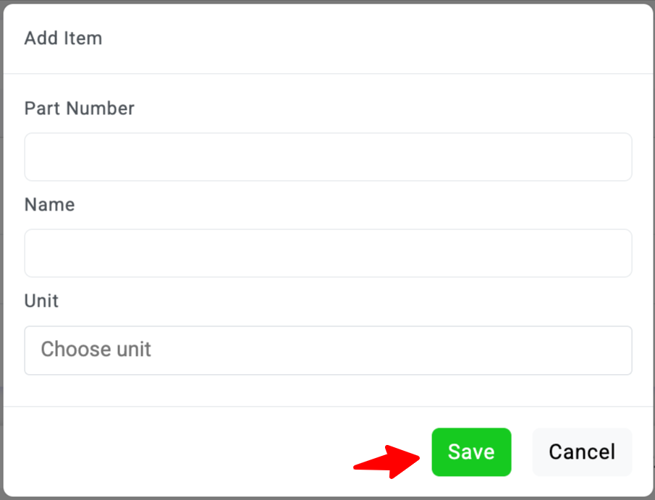Click the Unit label text
This screenshot has height=500, width=655.
(x=41, y=301)
